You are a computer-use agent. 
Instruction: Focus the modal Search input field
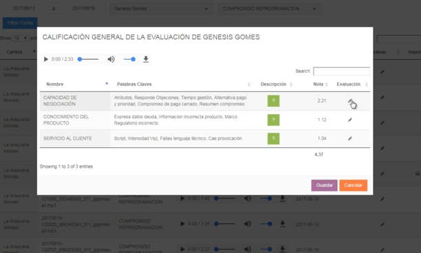(x=341, y=71)
